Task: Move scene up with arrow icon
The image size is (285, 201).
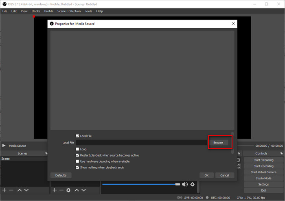Action: click(x=20, y=190)
